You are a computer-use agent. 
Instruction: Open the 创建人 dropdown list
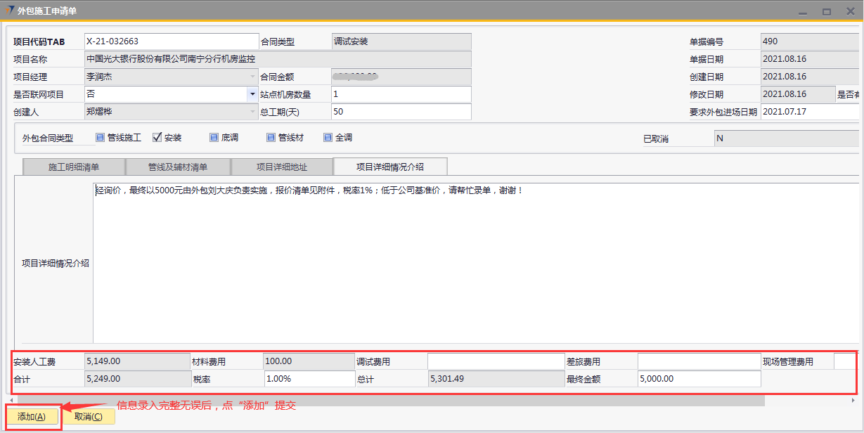(x=252, y=112)
